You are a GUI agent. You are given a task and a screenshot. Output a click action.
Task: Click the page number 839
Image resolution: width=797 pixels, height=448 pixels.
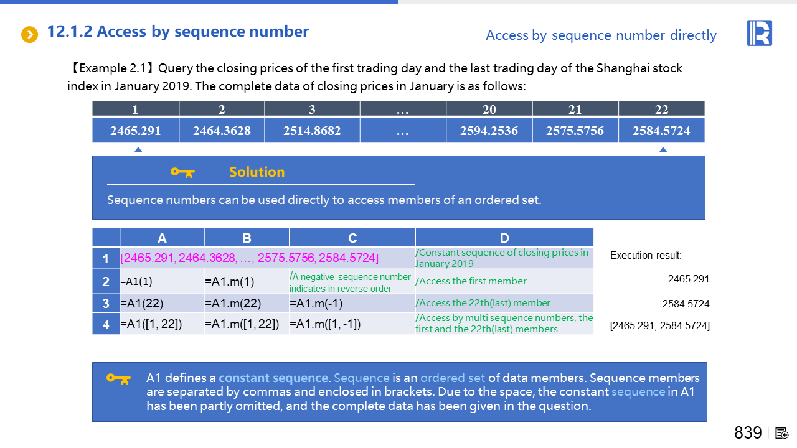(x=748, y=433)
